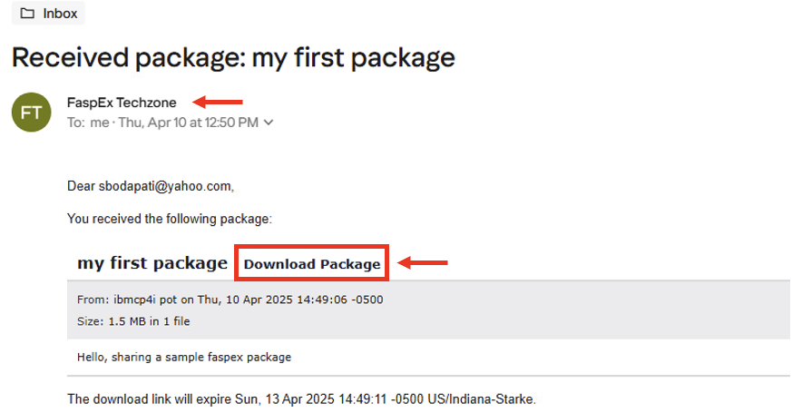802x413 pixels.
Task: Expand recipient details chevron beside date
Action: [269, 123]
